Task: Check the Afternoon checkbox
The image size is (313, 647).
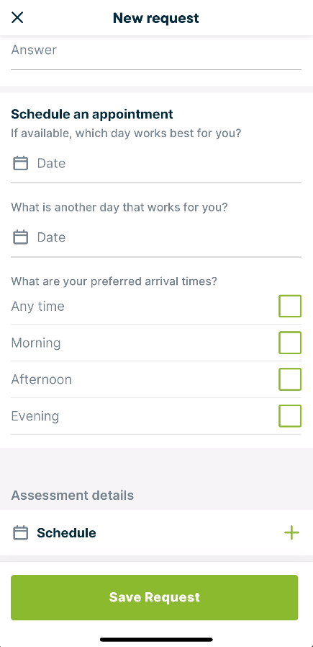Action: tap(290, 379)
